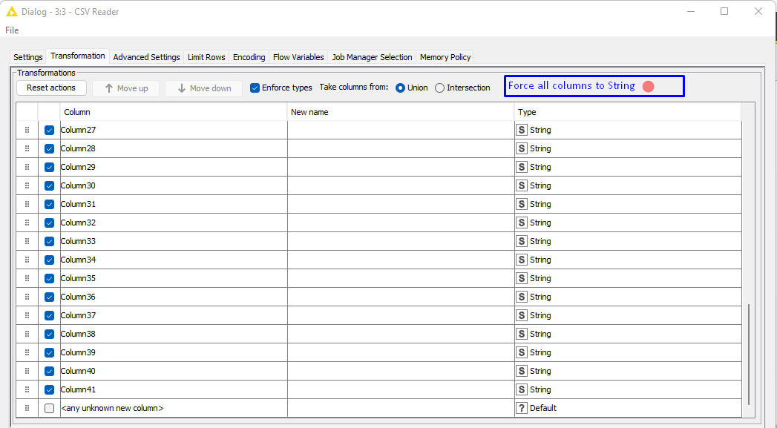
Task: Open the Default type dropdown for unknown columns
Action: tap(628, 408)
